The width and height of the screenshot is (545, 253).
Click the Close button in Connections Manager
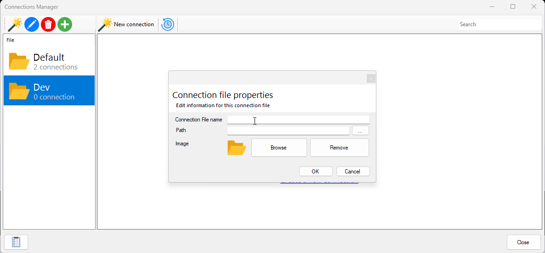click(x=523, y=242)
